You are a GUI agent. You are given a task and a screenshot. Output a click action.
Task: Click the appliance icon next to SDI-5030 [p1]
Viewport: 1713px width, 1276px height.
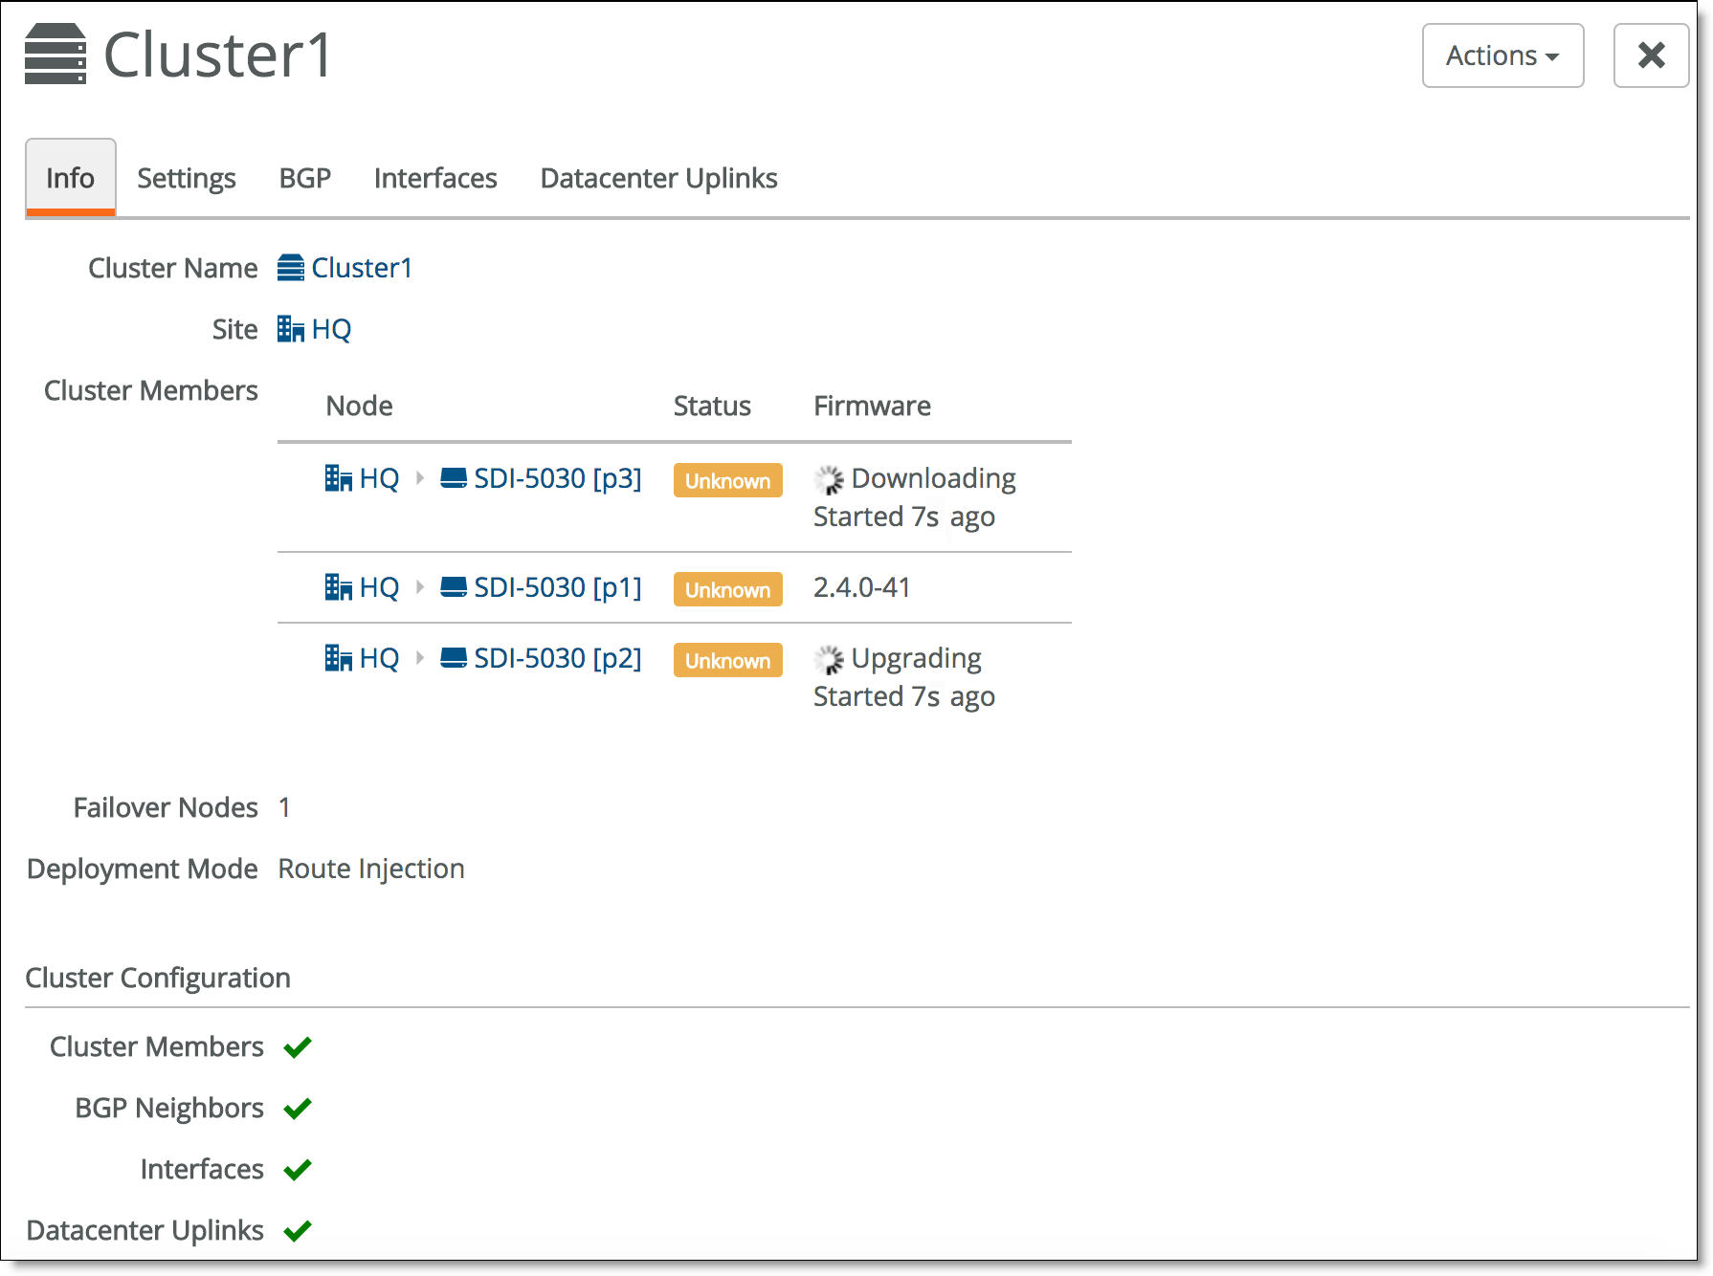pyautogui.click(x=454, y=587)
